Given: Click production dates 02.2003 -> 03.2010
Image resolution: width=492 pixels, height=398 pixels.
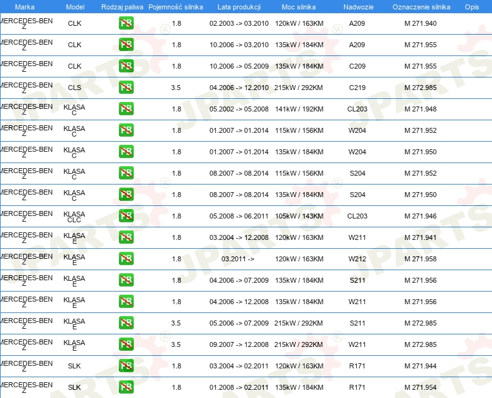Looking at the screenshot, I should (x=239, y=23).
